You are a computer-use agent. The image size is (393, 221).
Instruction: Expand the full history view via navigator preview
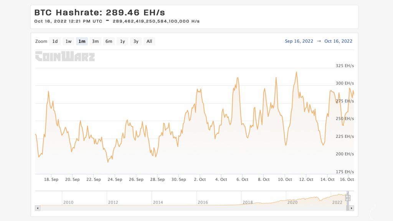[x=192, y=197]
